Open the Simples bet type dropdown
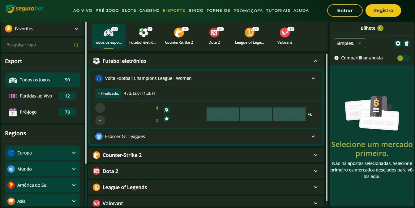This screenshot has height=208, width=415. (349, 43)
